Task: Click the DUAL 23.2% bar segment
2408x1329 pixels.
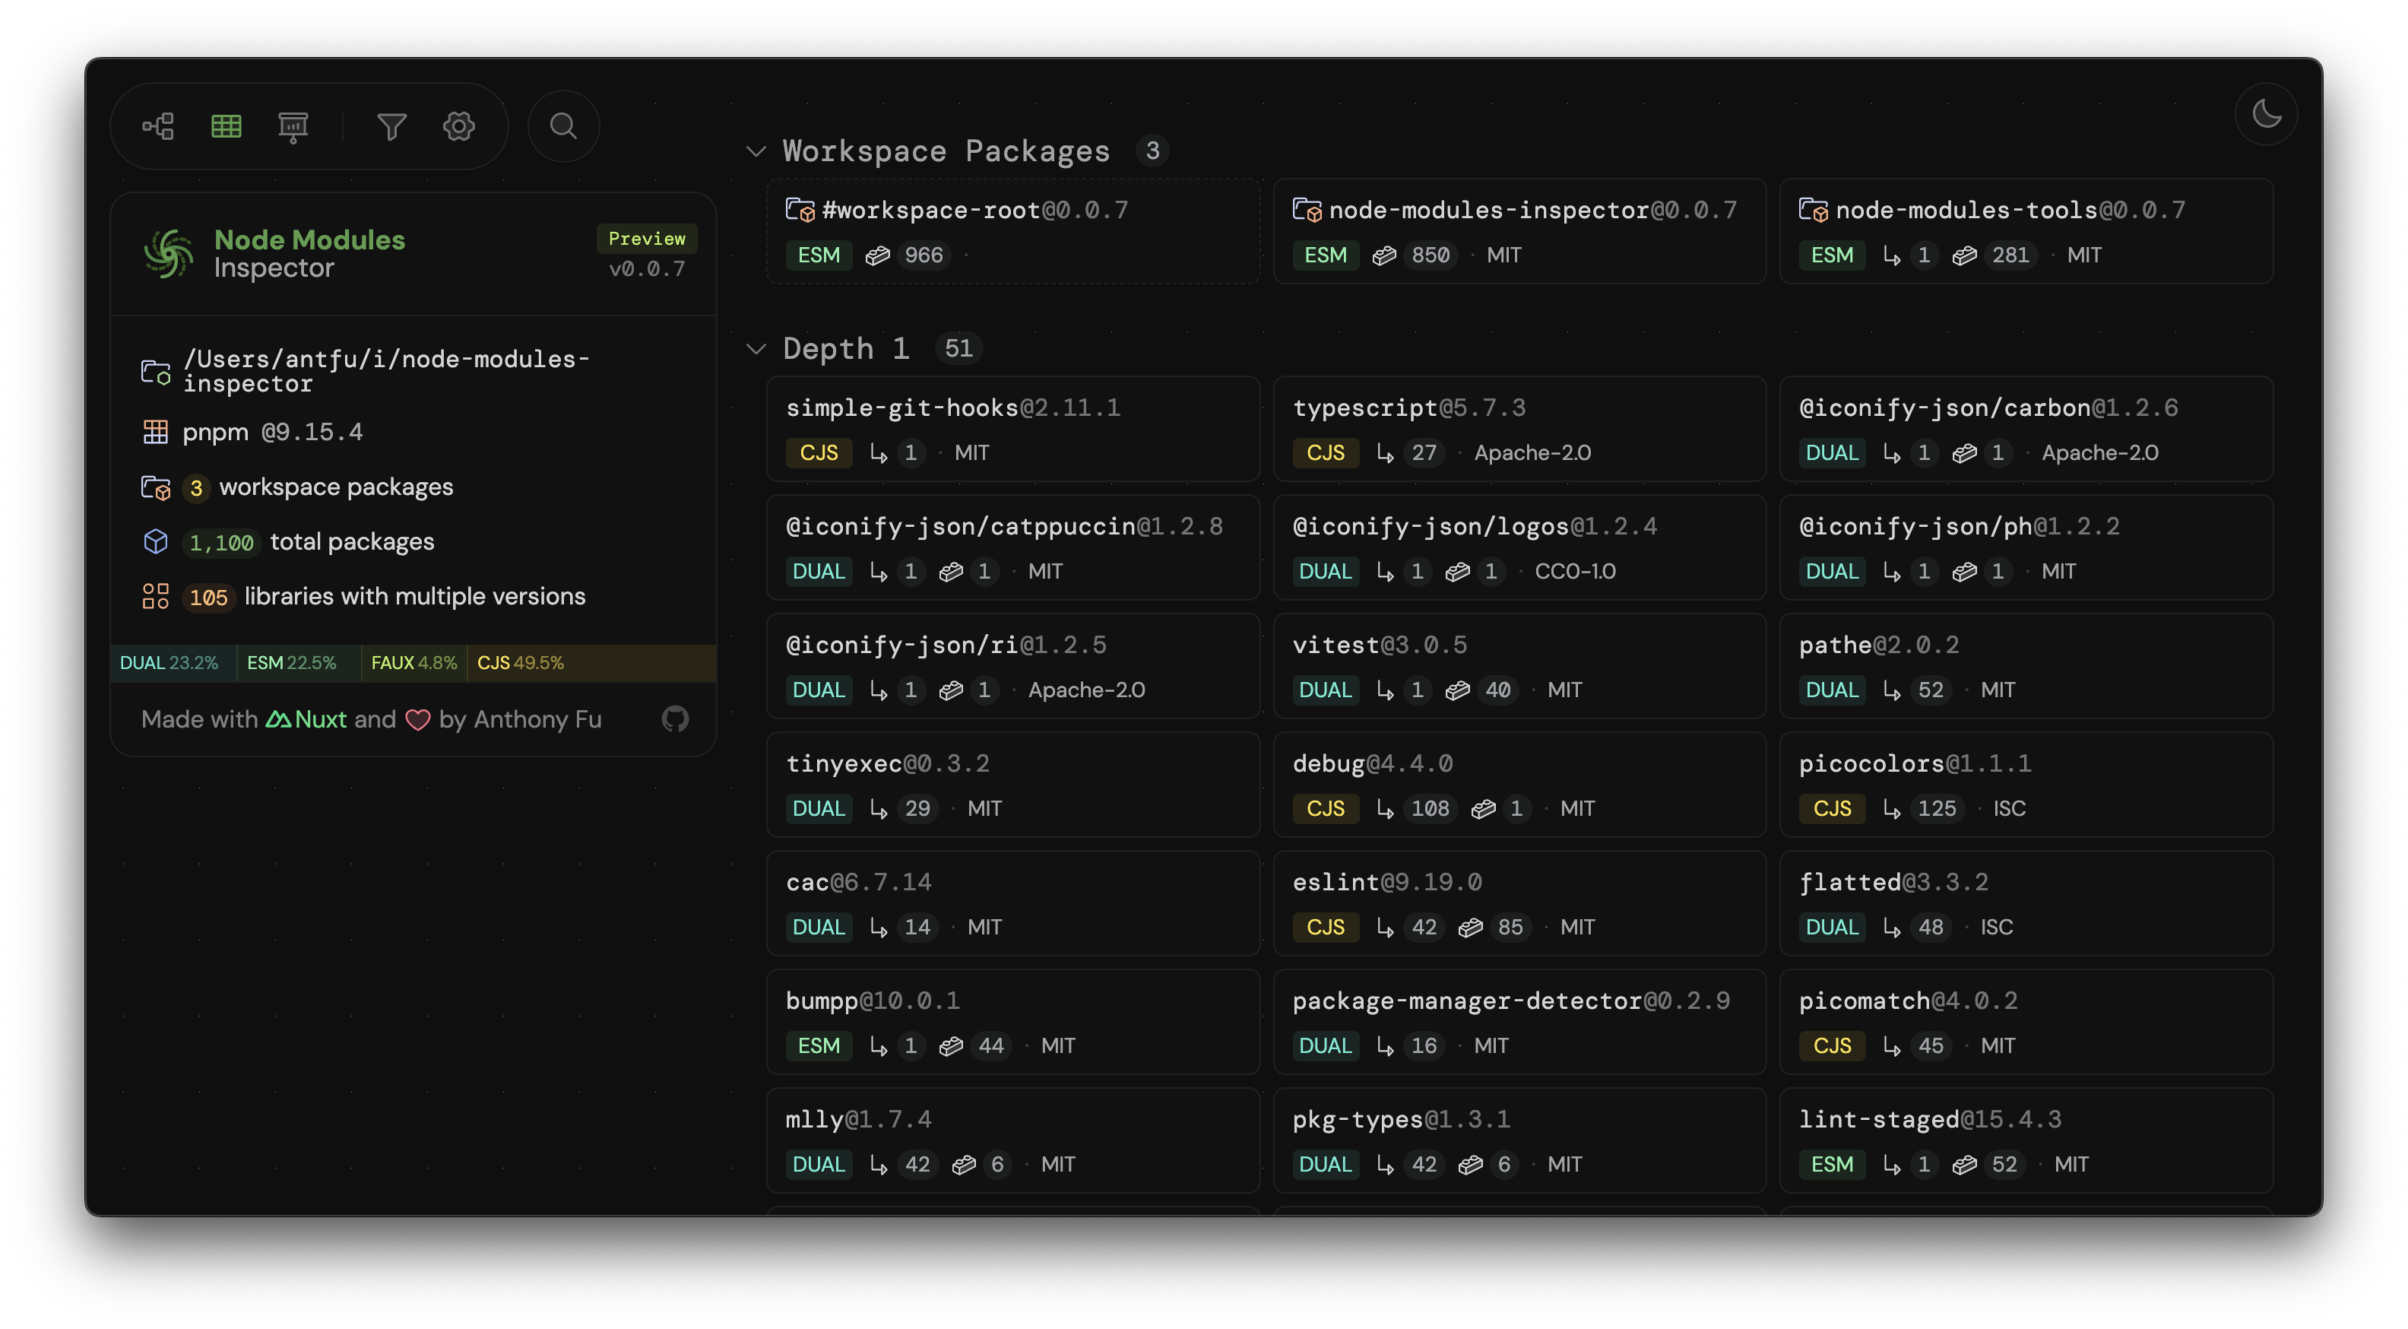Action: point(171,663)
